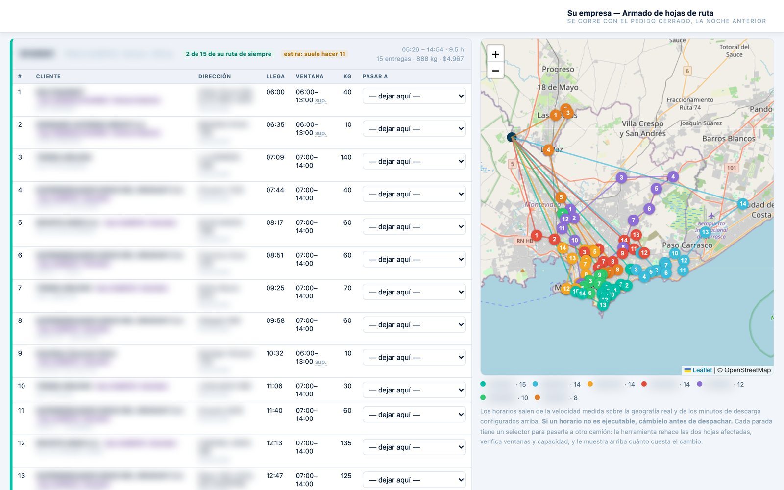The width and height of the screenshot is (784, 490).
Task: Click the red legend swatch with 14 stops
Action: (644, 384)
